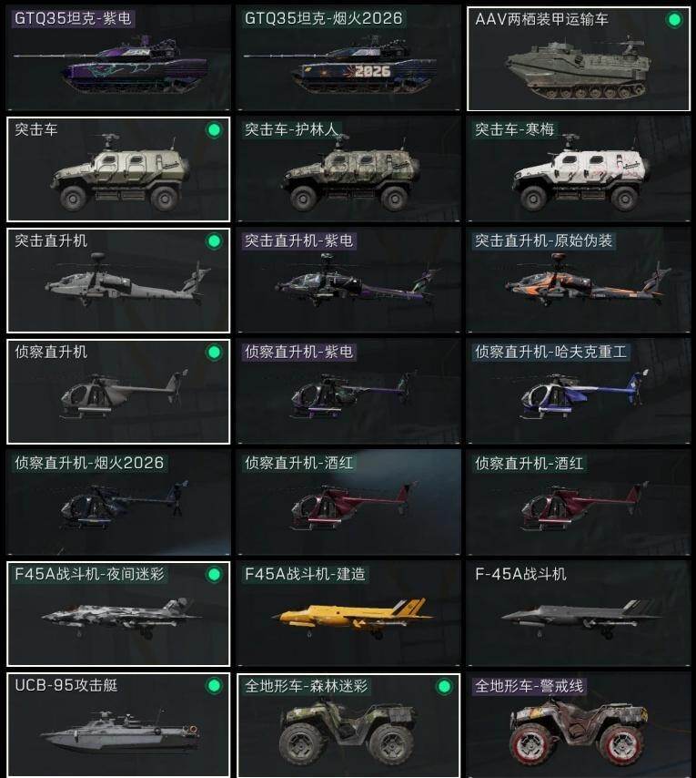Image resolution: width=696 pixels, height=778 pixels.
Task: Click the green equipped dot on 突击直升机
Action: pos(214,241)
